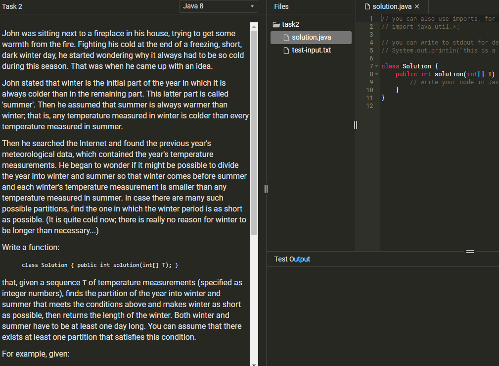499x366 pixels.
Task: Collapse the Solution class fold arrow at line 7
Action: pos(375,66)
